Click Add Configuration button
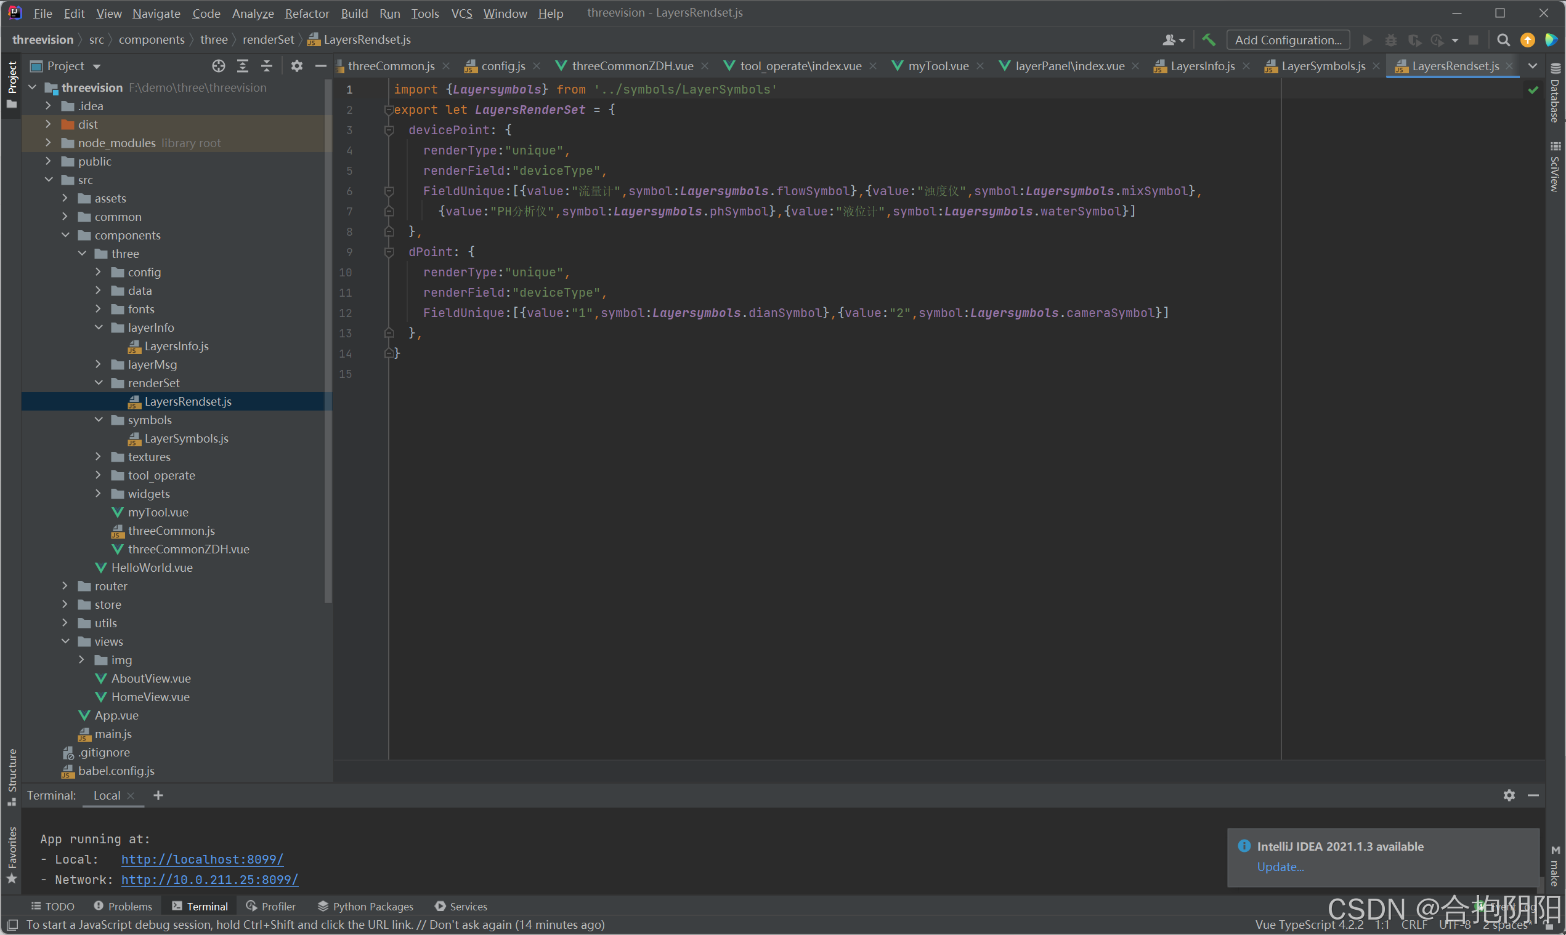The width and height of the screenshot is (1566, 935). [x=1288, y=39]
